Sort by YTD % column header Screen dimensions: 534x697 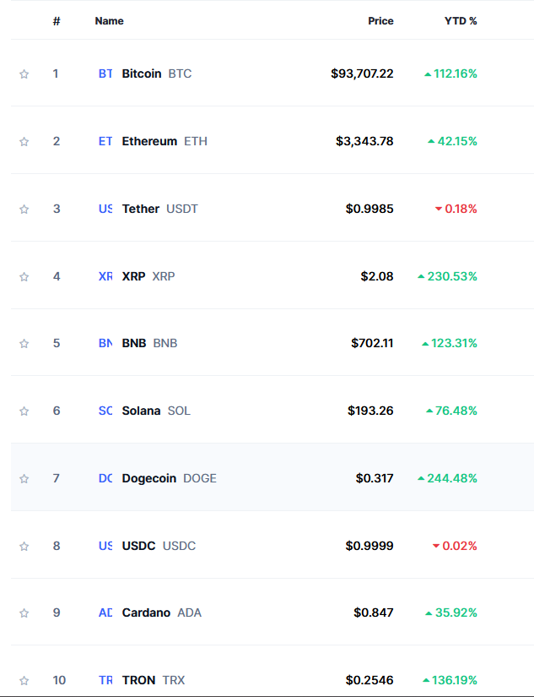pyautogui.click(x=461, y=21)
